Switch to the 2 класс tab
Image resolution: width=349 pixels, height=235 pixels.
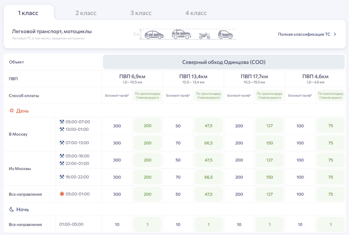point(86,13)
